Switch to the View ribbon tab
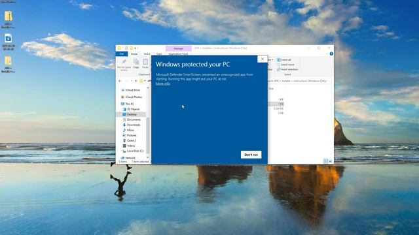 (x=159, y=54)
